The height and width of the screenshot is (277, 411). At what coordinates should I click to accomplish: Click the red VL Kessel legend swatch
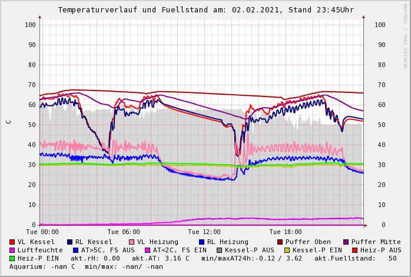[12, 242]
